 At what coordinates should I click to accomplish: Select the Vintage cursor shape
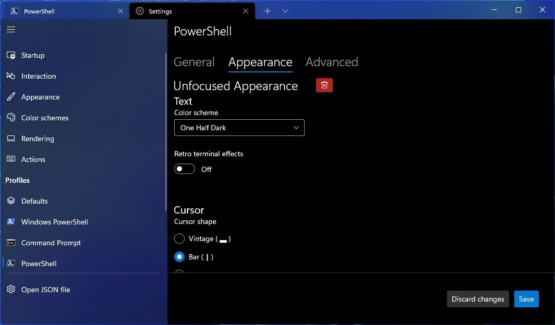[x=179, y=239]
